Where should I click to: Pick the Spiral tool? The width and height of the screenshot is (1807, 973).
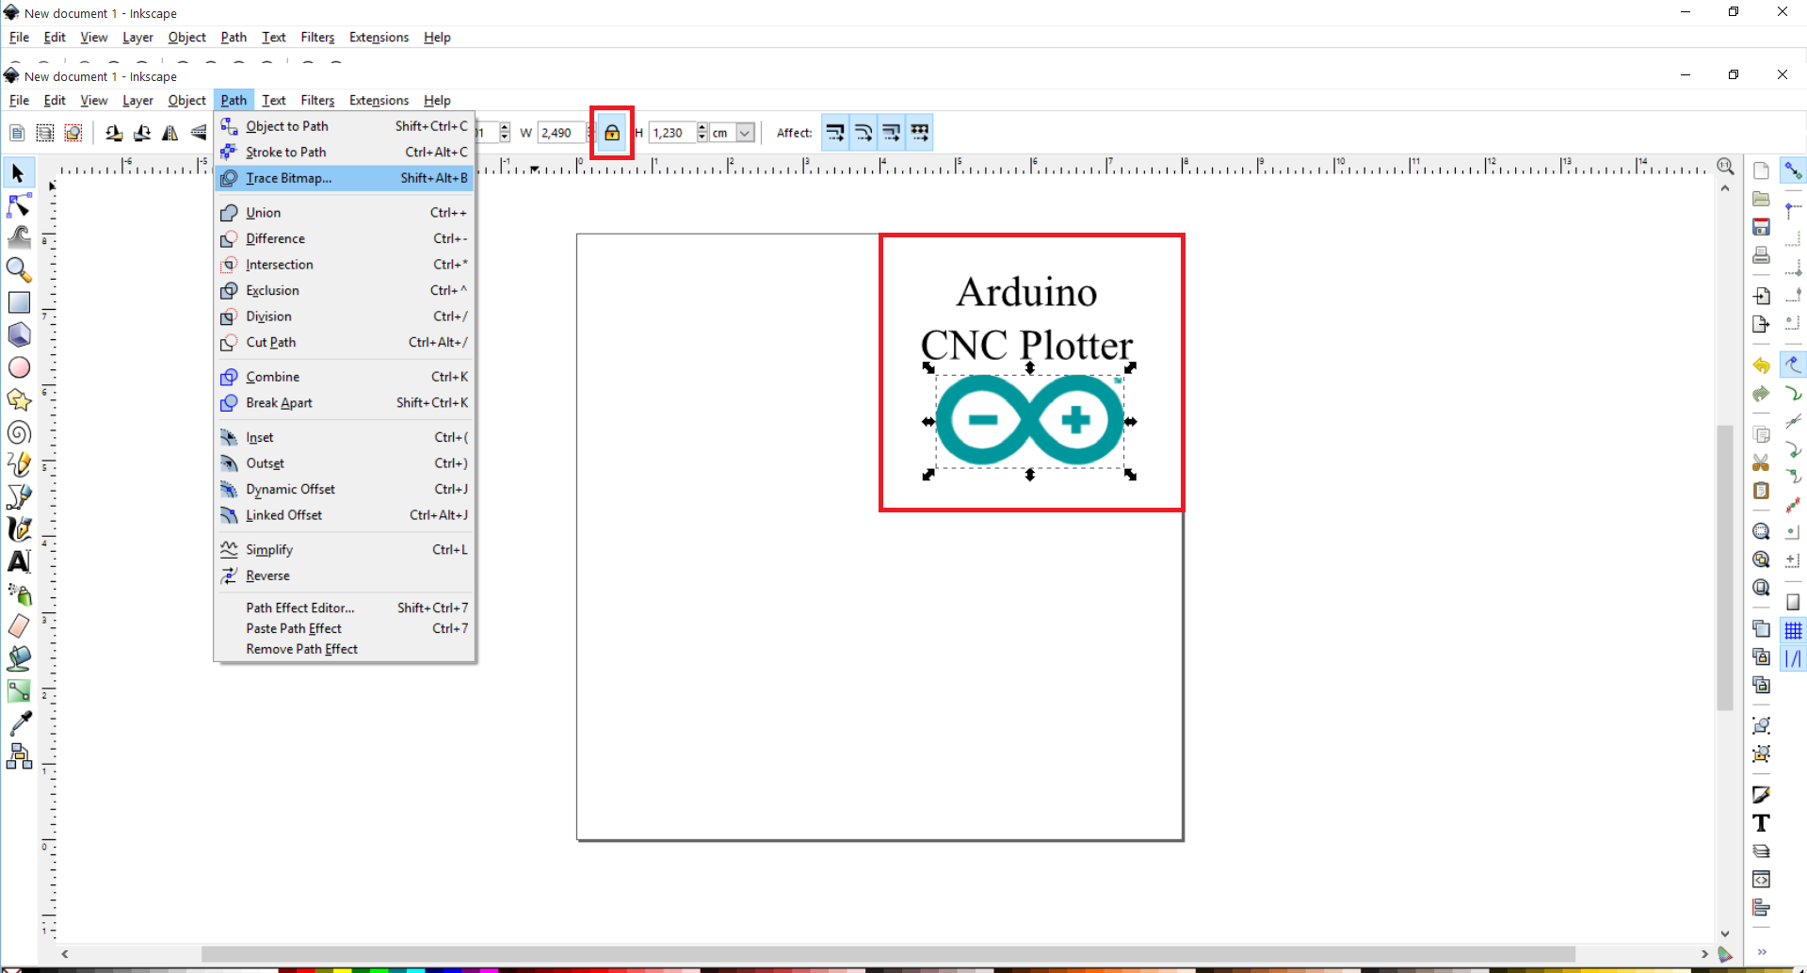[19, 433]
